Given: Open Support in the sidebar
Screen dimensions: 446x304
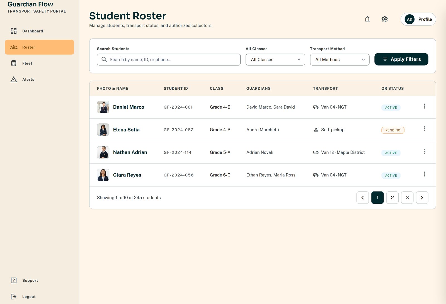Looking at the screenshot, I should click(39, 281).
